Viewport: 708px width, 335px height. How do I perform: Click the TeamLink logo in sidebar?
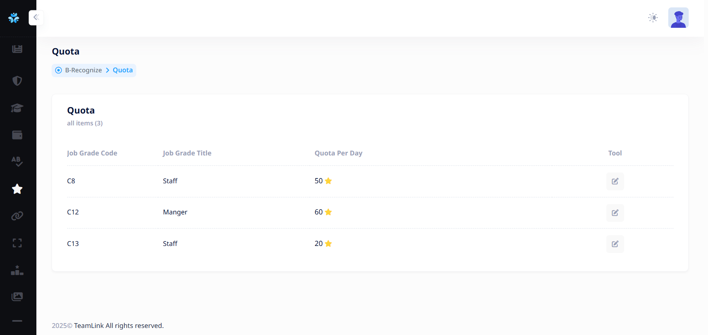coord(14,18)
